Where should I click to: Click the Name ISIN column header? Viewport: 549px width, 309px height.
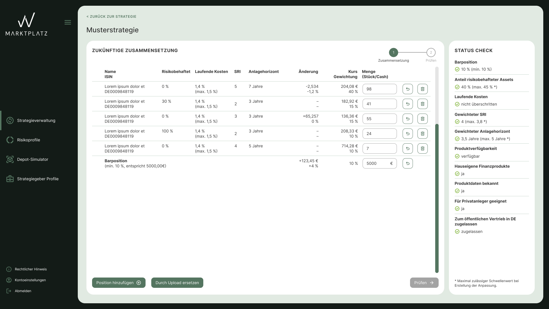110,74
